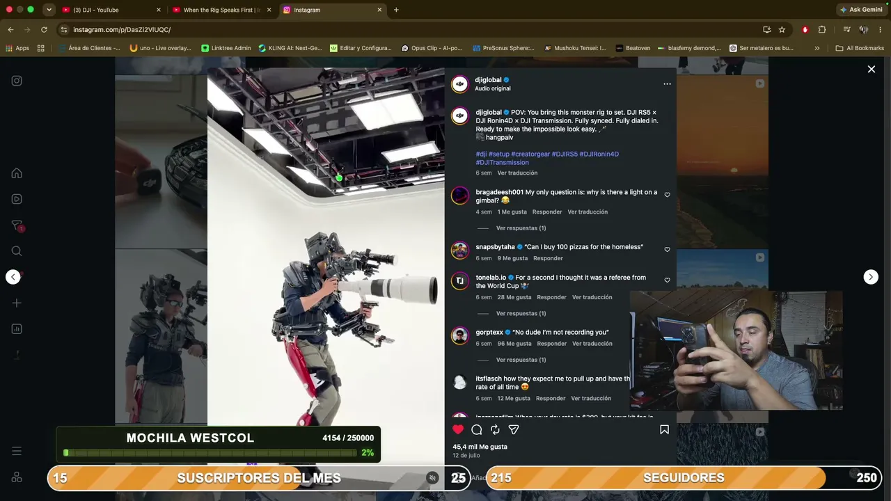Like bragadeesh001's comment
Viewport: 891px width, 501px height.
click(667, 195)
